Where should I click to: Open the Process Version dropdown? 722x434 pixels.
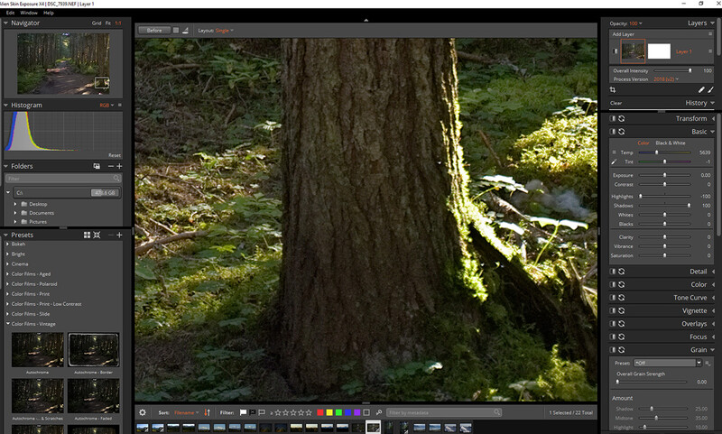click(x=666, y=79)
